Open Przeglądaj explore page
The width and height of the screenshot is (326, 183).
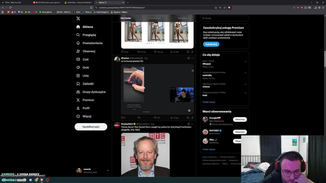86,35
